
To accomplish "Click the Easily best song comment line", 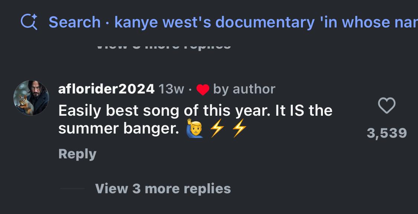I will click(x=195, y=111).
